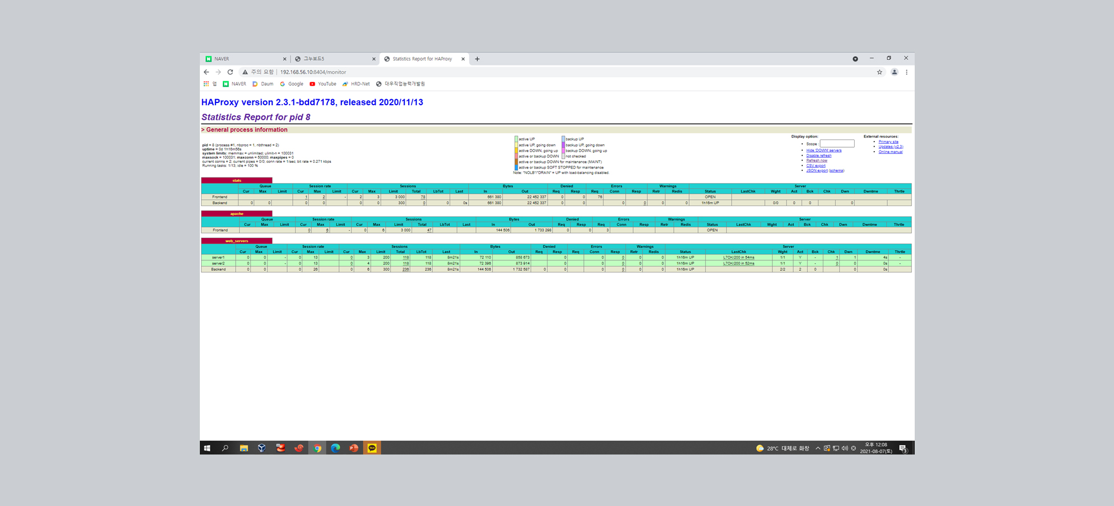The height and width of the screenshot is (506, 1114).
Task: Close the NAVER tab
Action: (284, 59)
